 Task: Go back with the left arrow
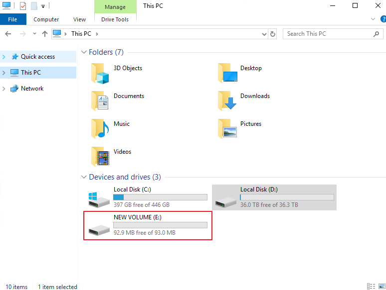(x=8, y=34)
